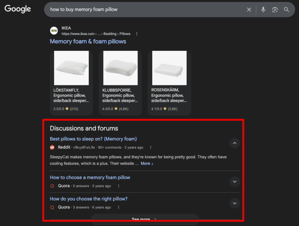
Task: Click the IKEA favicon on the top result
Action: pyautogui.click(x=54, y=31)
